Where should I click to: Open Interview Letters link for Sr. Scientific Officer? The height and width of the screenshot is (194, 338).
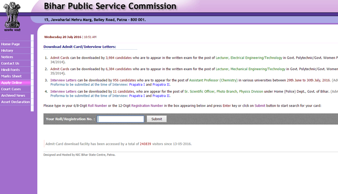tap(64, 91)
